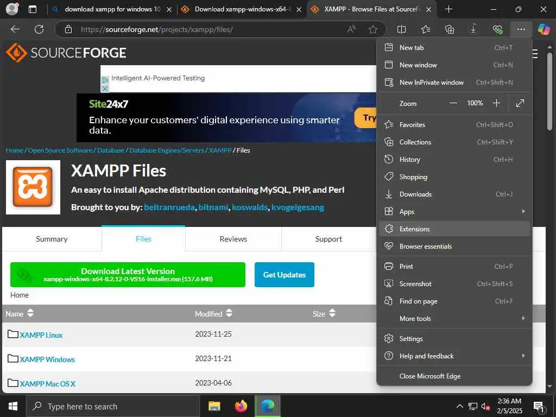The width and height of the screenshot is (556, 417).
Task: Sort files by Size
Action: 324,313
